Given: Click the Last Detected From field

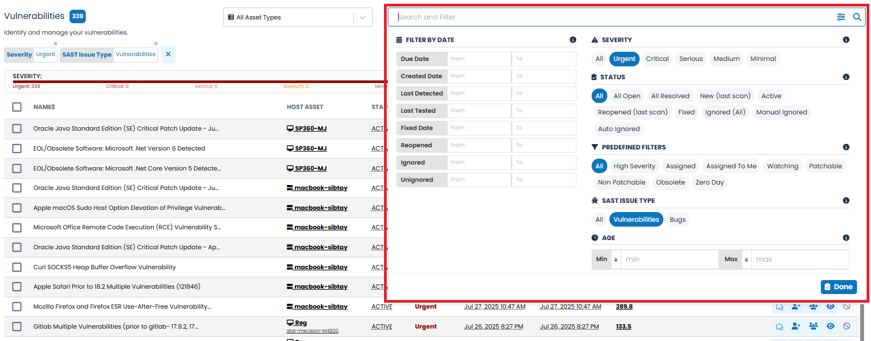Looking at the screenshot, I should tap(479, 93).
